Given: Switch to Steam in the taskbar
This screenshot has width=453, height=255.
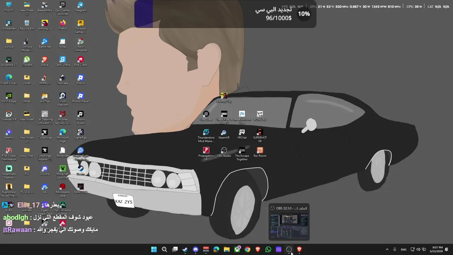Looking at the screenshot, I should tap(185, 249).
